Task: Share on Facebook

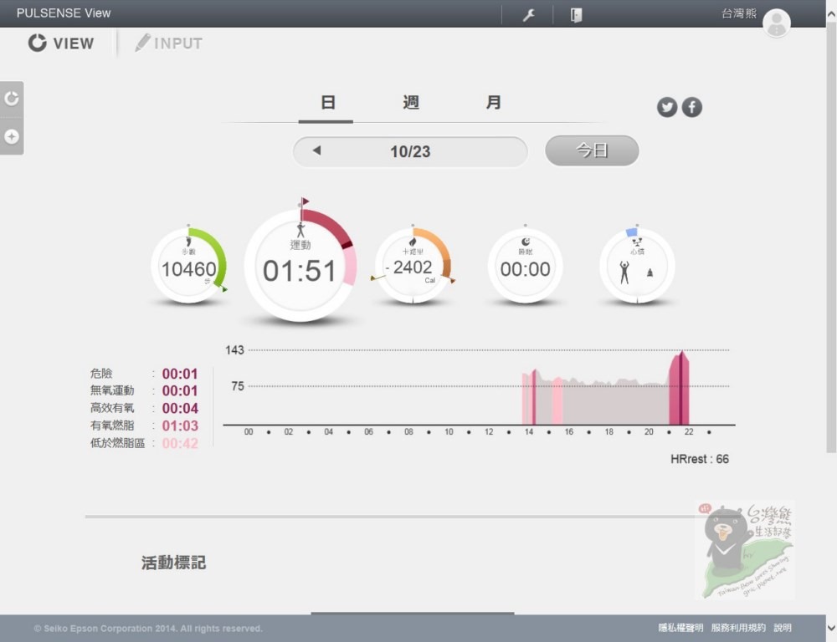Action: coord(692,107)
